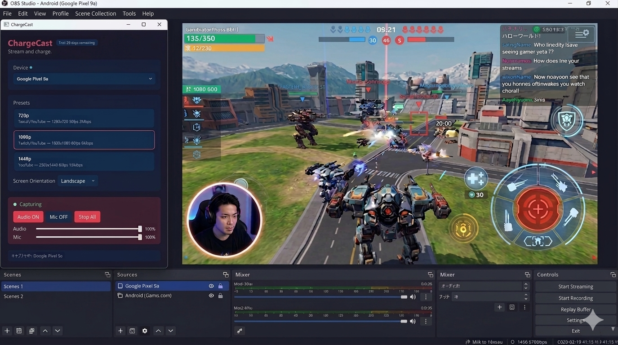Open the Scene Collection menu
The height and width of the screenshot is (345, 618).
coord(95,13)
